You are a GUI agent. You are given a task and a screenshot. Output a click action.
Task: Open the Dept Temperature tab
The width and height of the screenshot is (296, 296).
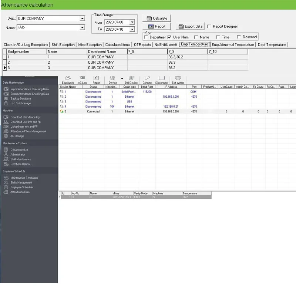[x=272, y=45]
